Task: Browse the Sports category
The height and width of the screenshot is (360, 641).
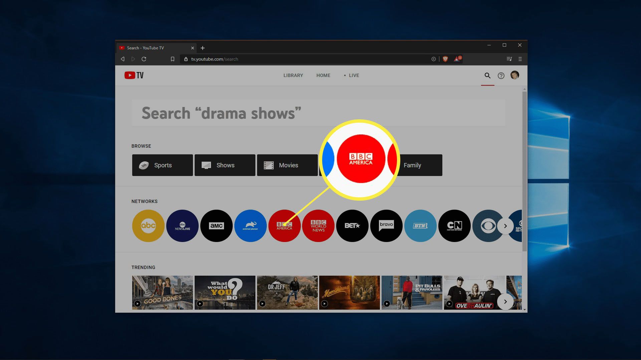Action: click(163, 165)
